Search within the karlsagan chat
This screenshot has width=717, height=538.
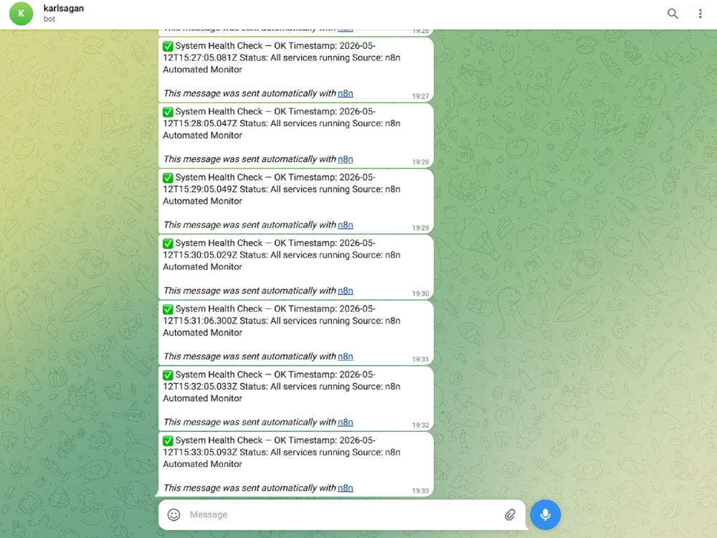tap(673, 14)
